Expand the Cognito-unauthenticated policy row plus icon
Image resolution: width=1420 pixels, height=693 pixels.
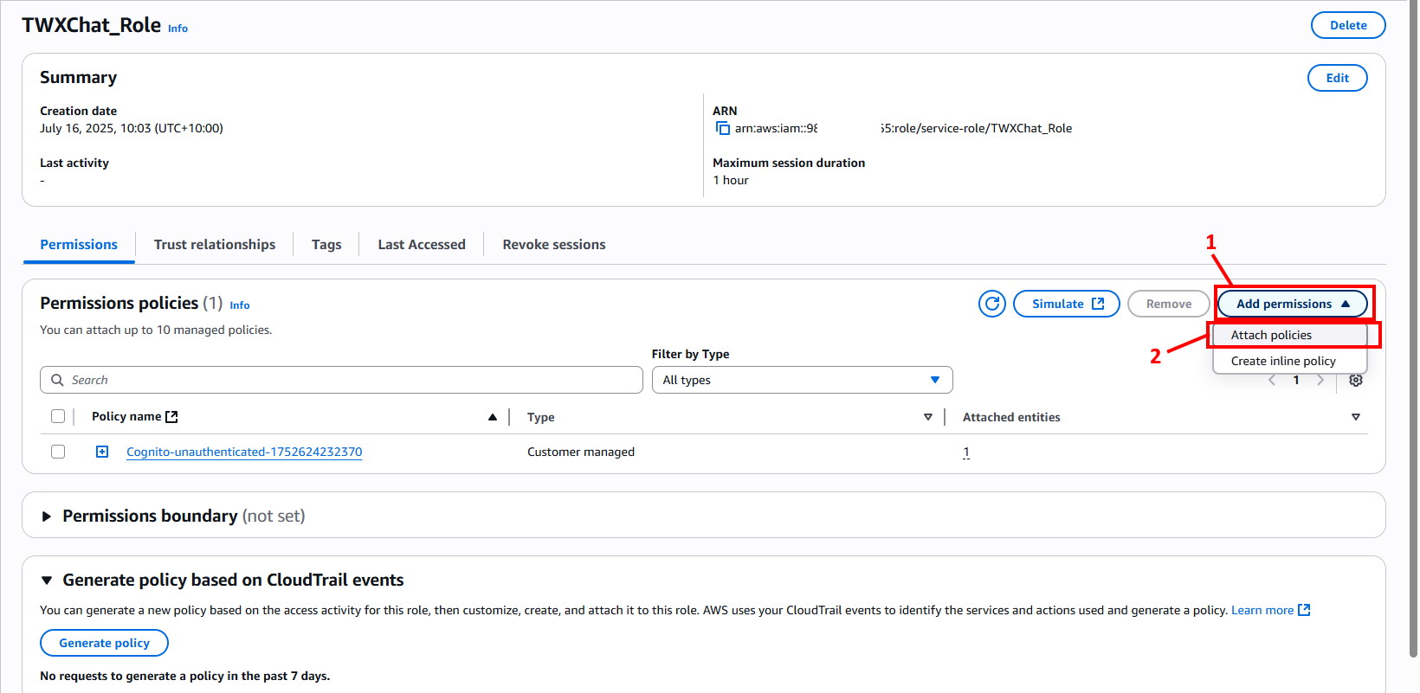point(102,452)
